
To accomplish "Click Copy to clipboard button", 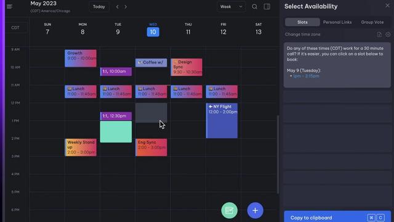I will click(337, 217).
